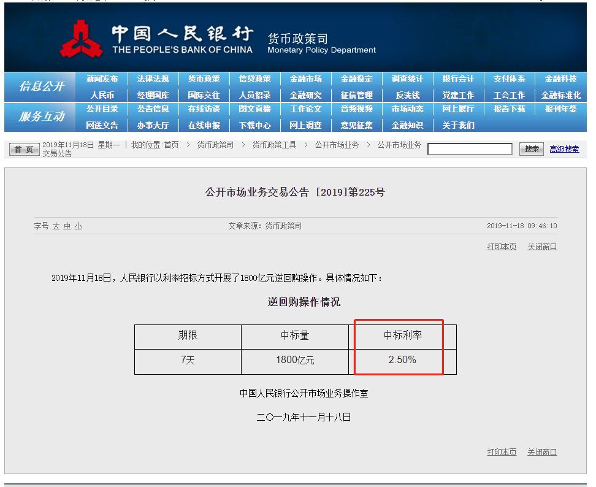Go to the 工作论文 section

tap(305, 109)
